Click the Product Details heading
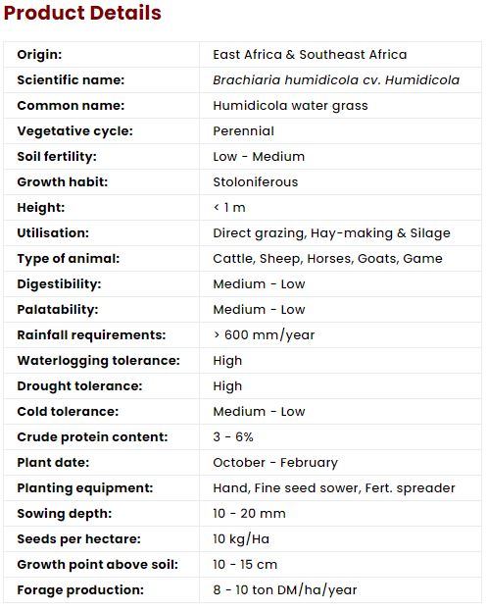 (x=82, y=13)
